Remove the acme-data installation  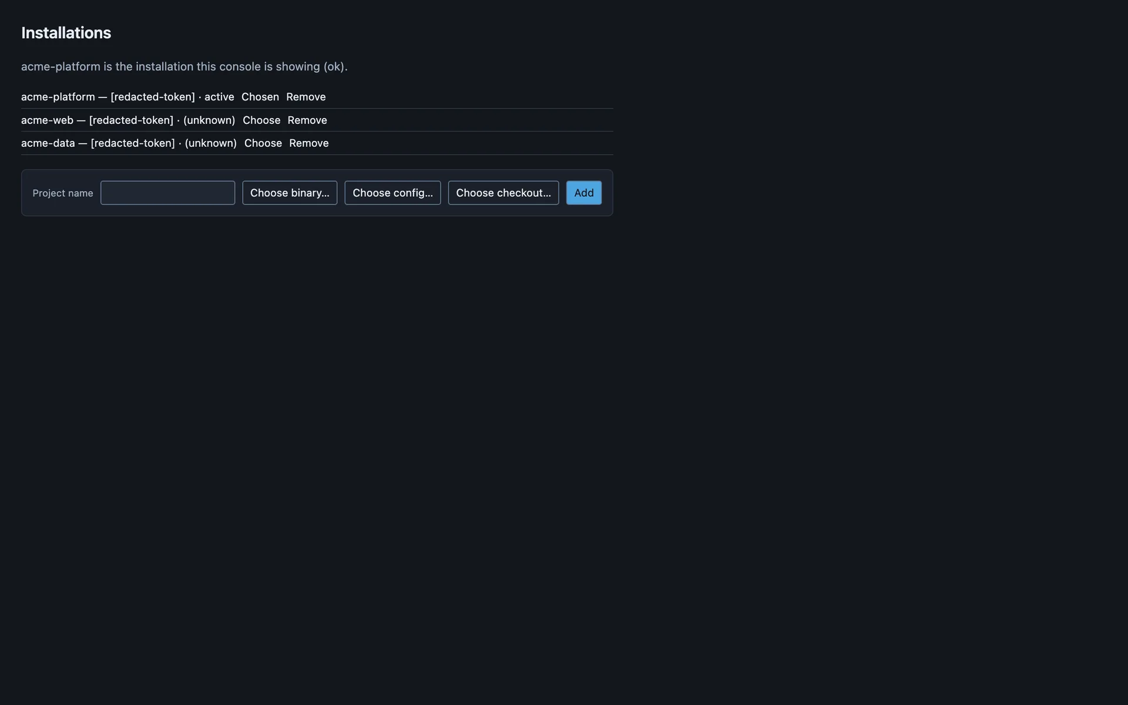309,143
